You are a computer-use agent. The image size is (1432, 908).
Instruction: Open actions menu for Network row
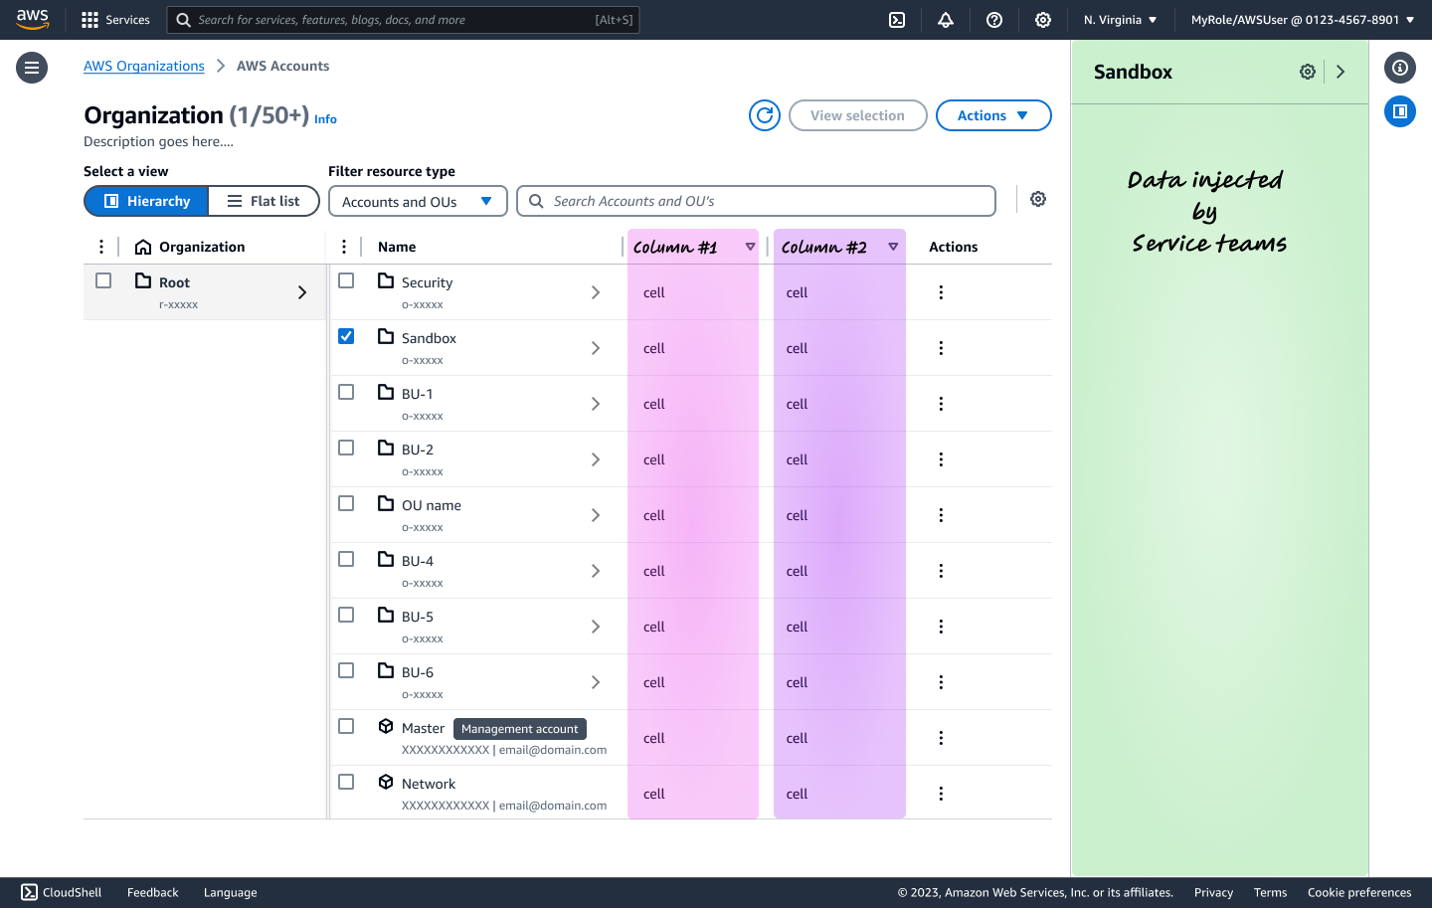click(941, 794)
